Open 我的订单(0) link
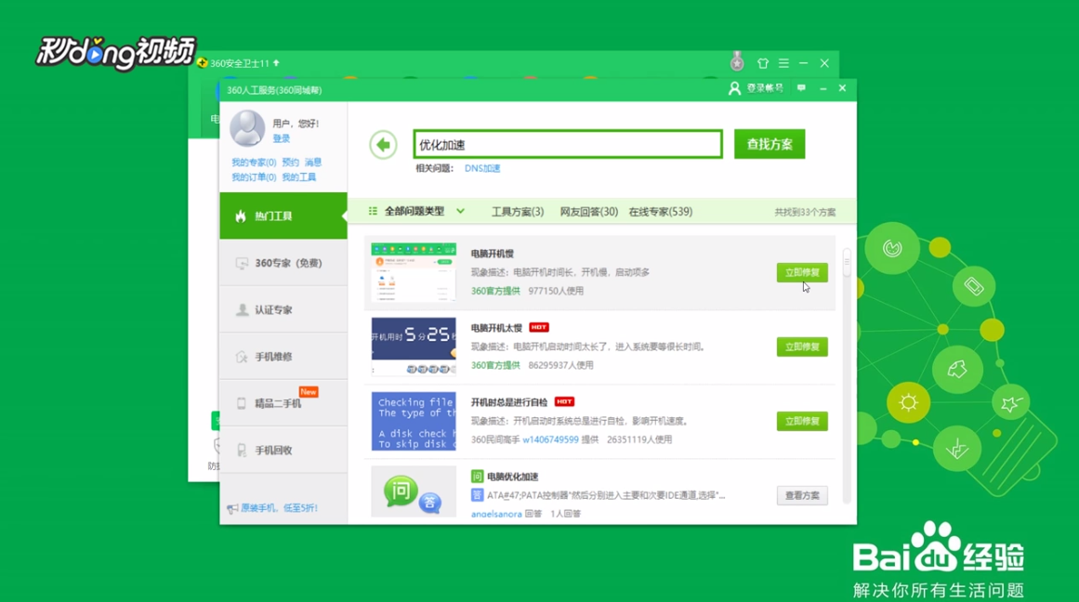The width and height of the screenshot is (1079, 602). (254, 177)
